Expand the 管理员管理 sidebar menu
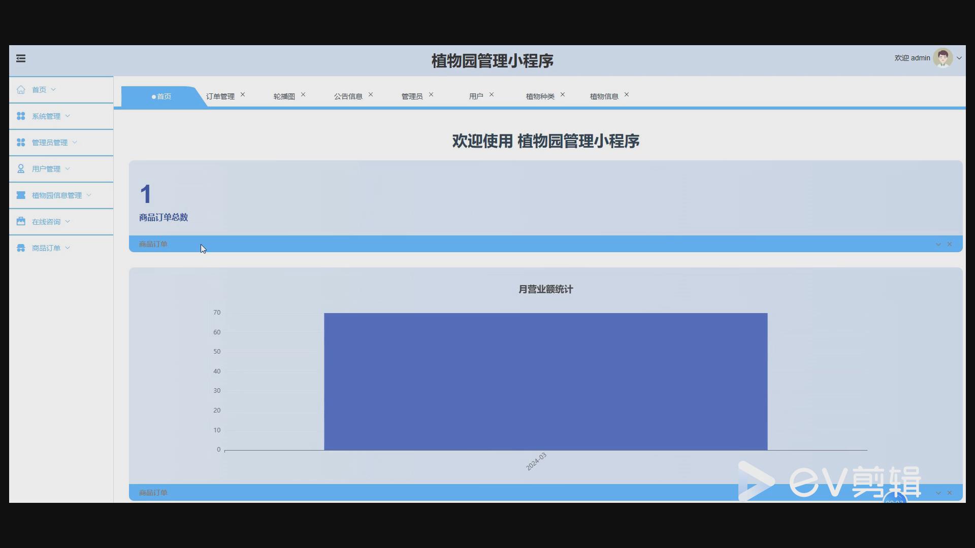975x548 pixels. pos(49,143)
